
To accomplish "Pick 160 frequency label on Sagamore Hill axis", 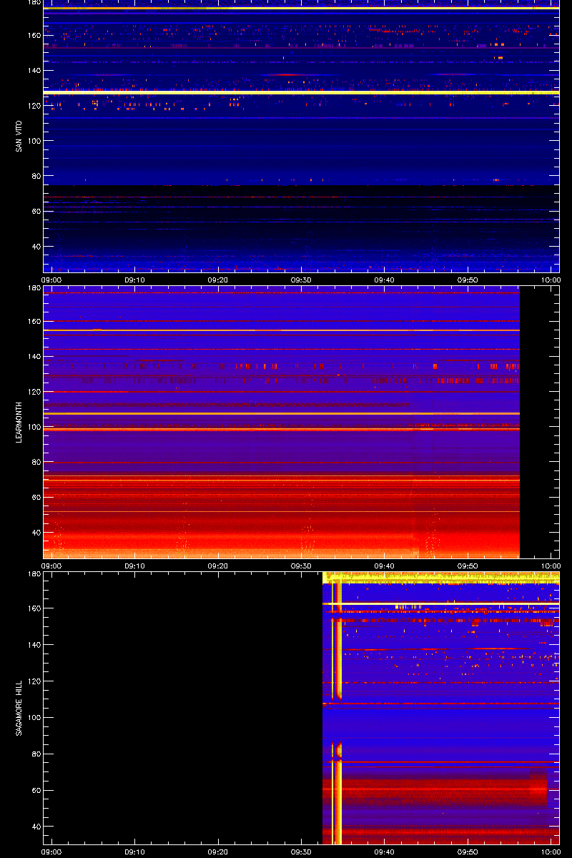I will [33, 608].
